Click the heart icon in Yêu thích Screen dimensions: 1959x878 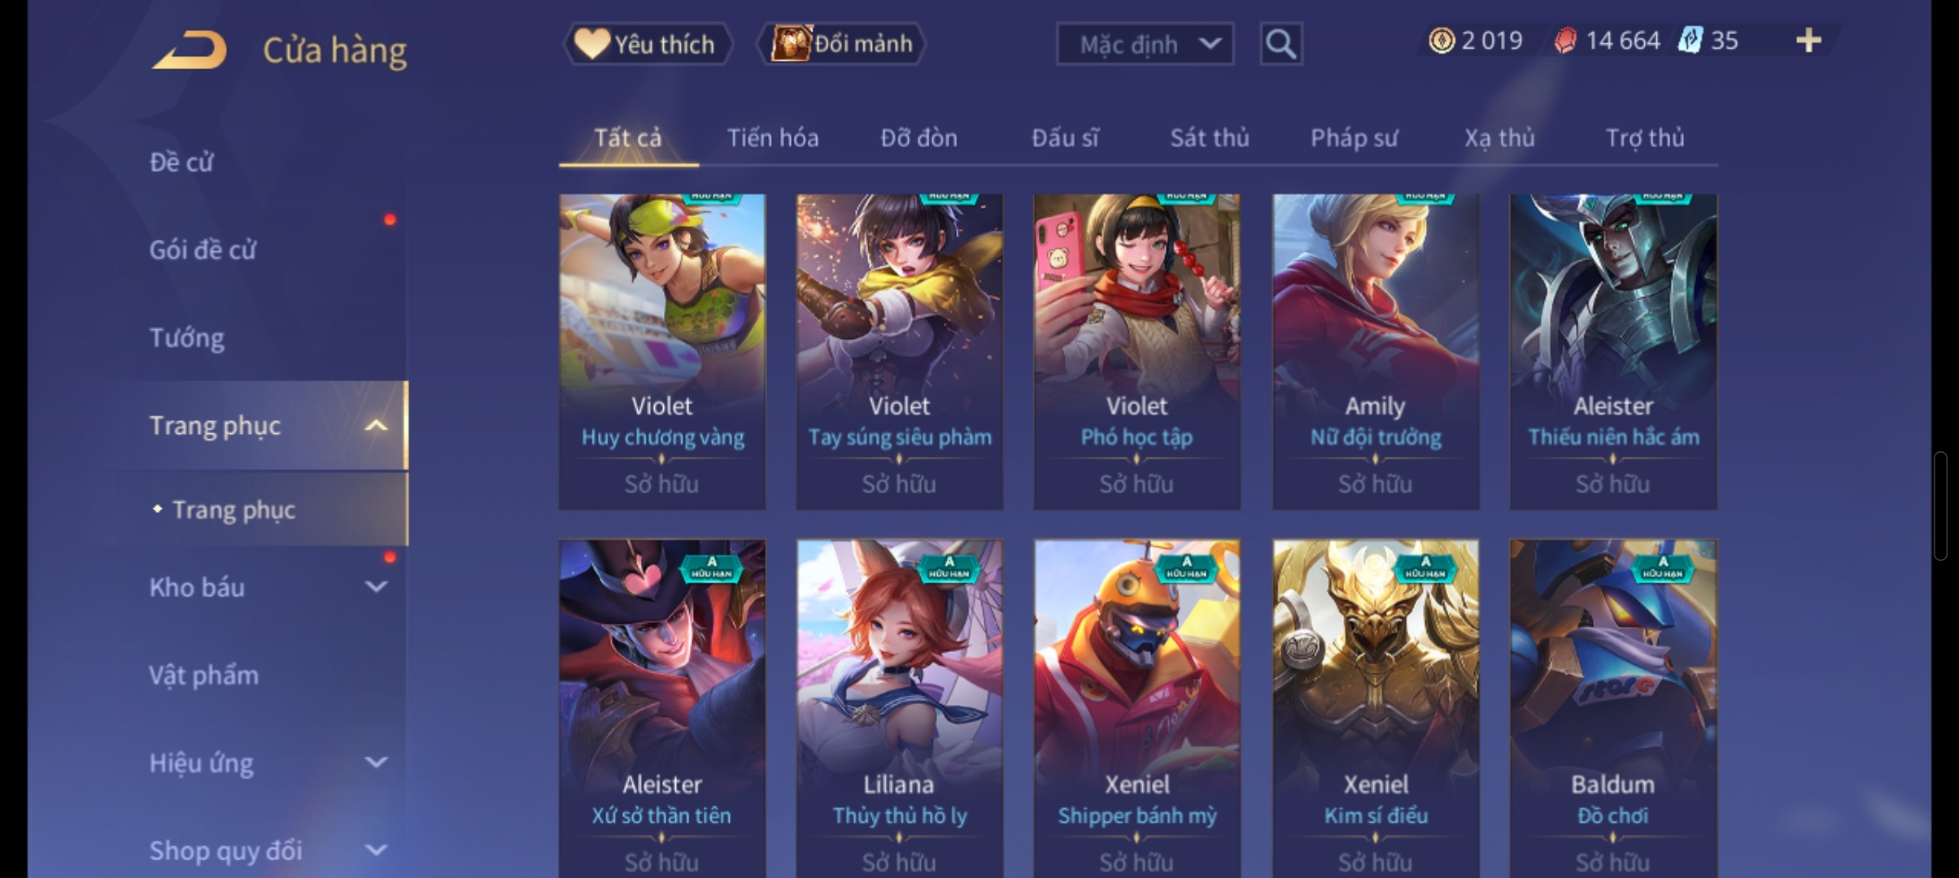tap(591, 44)
